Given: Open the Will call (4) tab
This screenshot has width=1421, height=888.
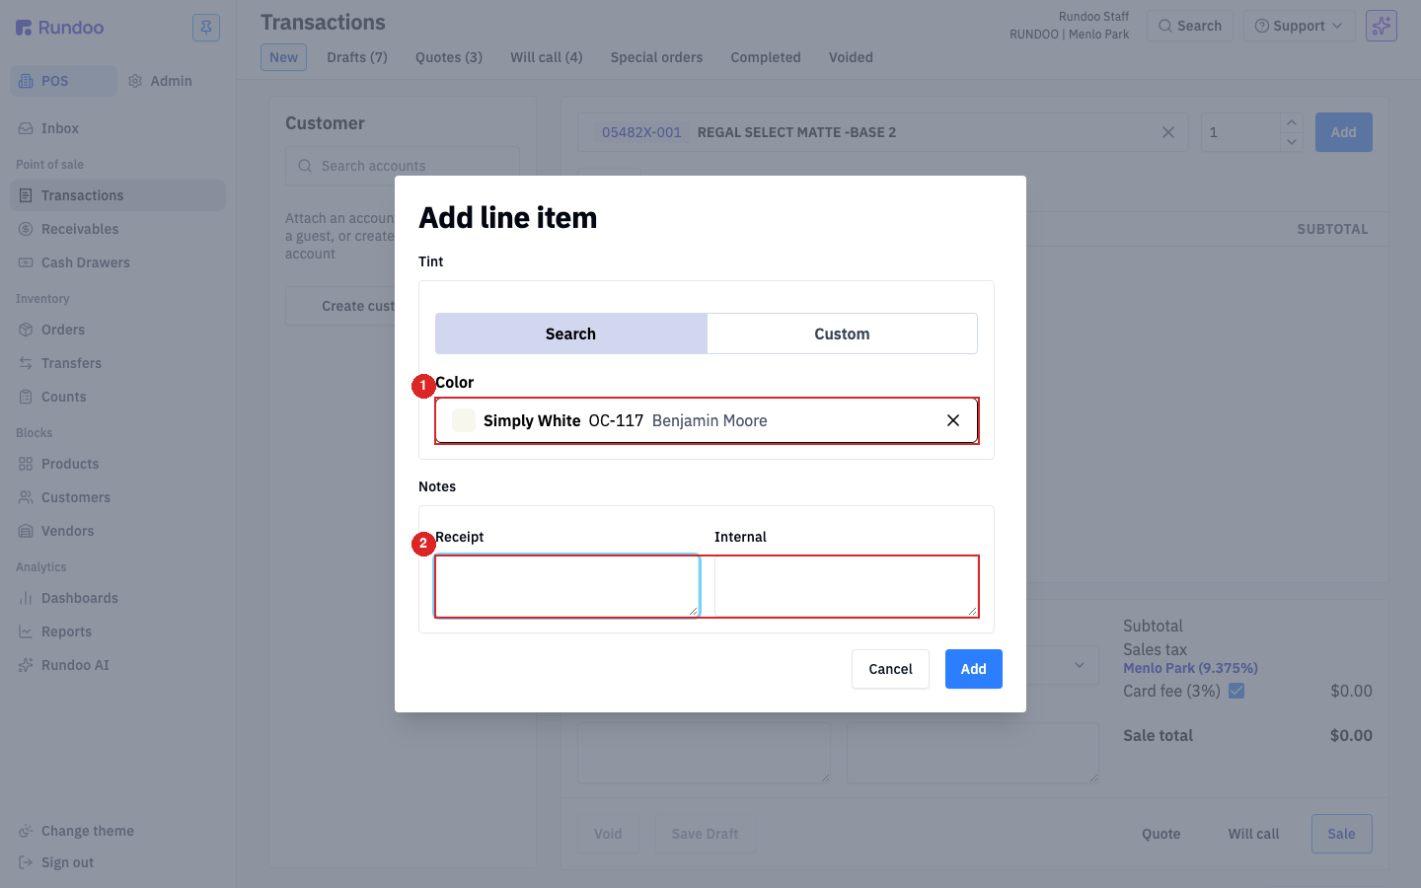Looking at the screenshot, I should tap(547, 57).
